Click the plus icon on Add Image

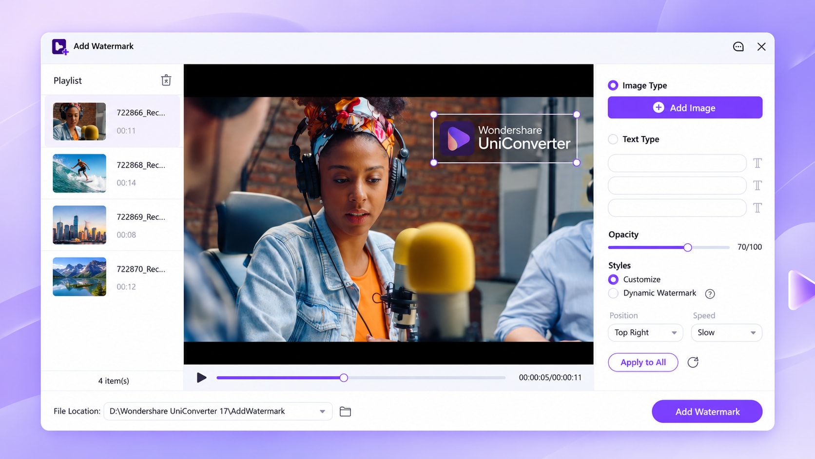pos(658,108)
